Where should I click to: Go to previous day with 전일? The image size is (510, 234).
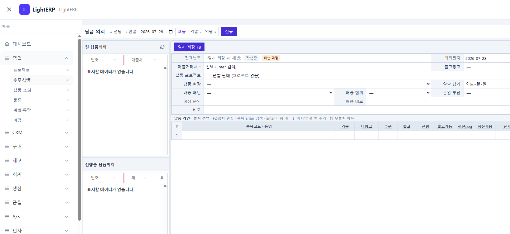point(131,32)
